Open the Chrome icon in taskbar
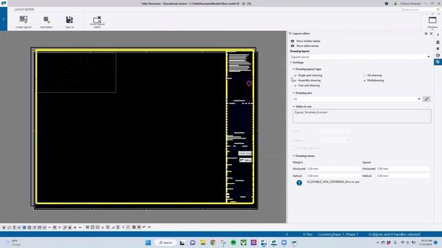442x248 pixels. coord(213,242)
